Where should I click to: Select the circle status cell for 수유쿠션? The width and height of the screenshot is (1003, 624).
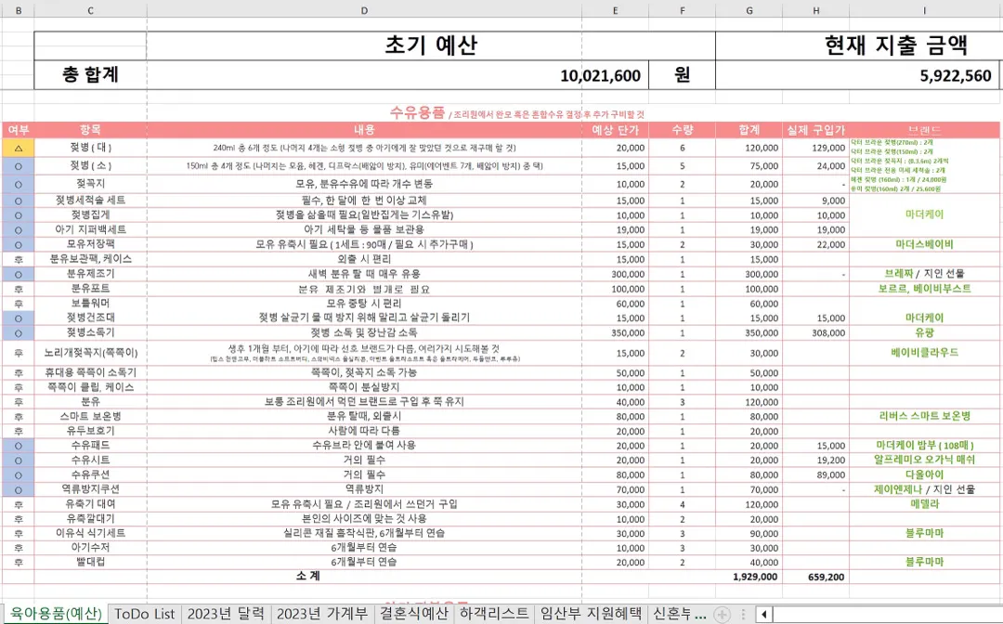pyautogui.click(x=19, y=475)
